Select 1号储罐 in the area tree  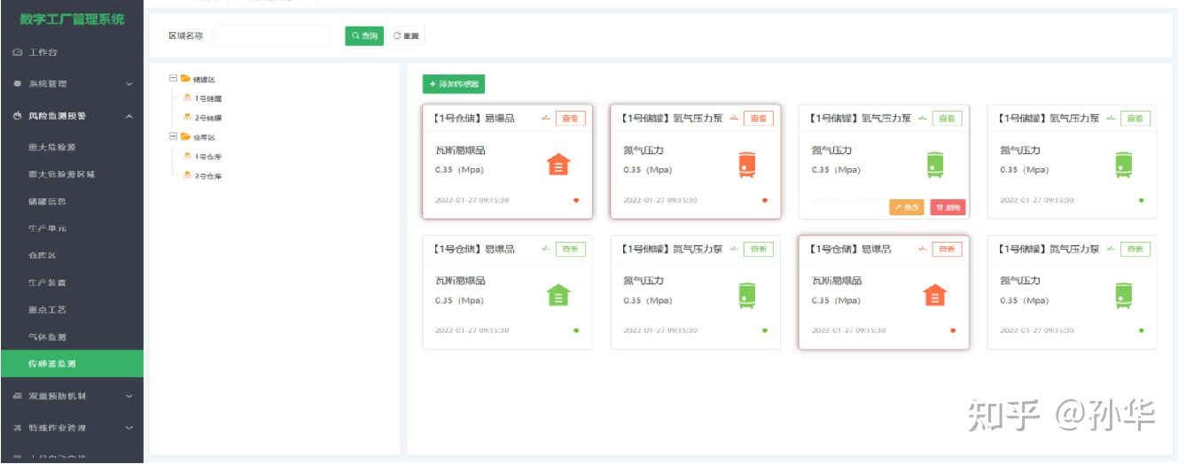pos(208,98)
